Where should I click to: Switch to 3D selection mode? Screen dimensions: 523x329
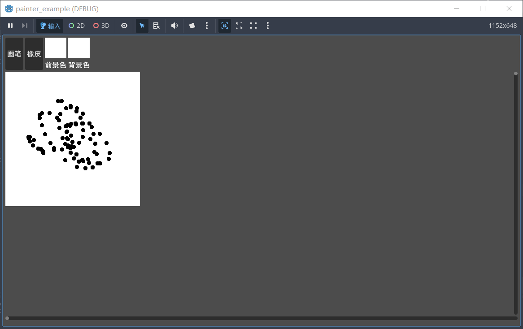[101, 26]
